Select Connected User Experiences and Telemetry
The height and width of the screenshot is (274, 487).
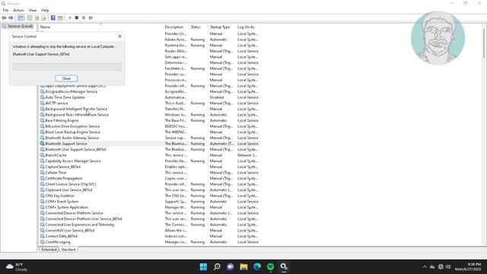point(149,225)
